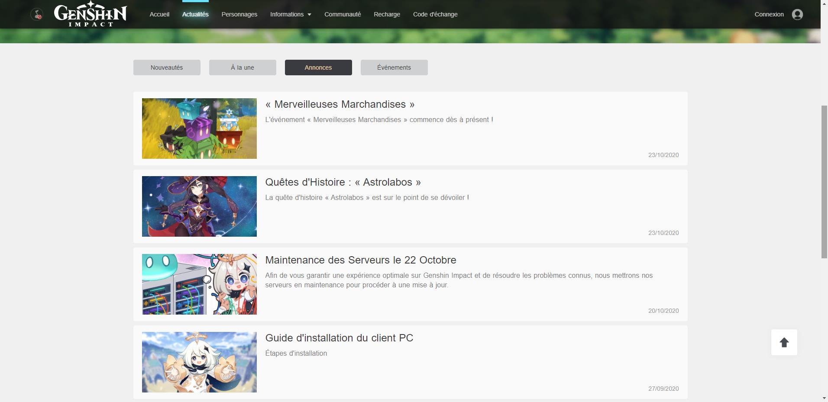Open the Accueil menu item
The height and width of the screenshot is (402, 828).
[159, 14]
